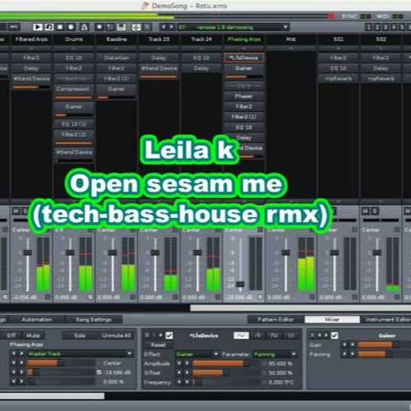
Task: Select the Phasing Arps track header
Action: click(x=244, y=39)
